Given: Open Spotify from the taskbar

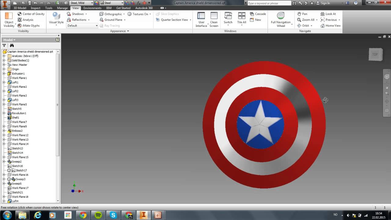Looking at the screenshot, I should tap(98, 215).
